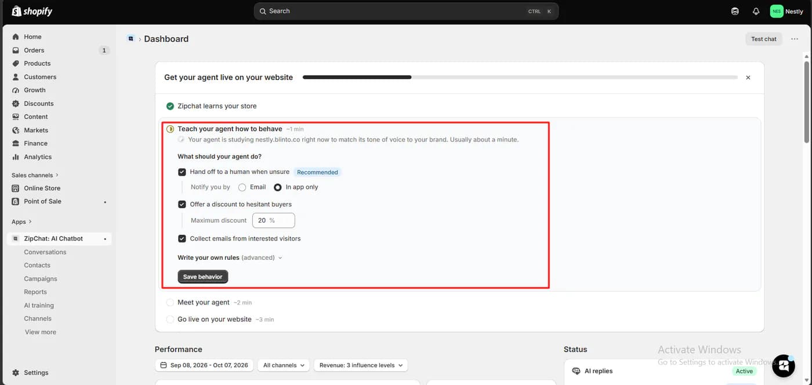Click the magnifier icon in search bar
812x385 pixels.
[263, 11]
